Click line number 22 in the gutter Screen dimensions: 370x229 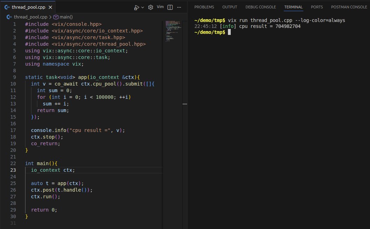pyautogui.click(x=13, y=163)
